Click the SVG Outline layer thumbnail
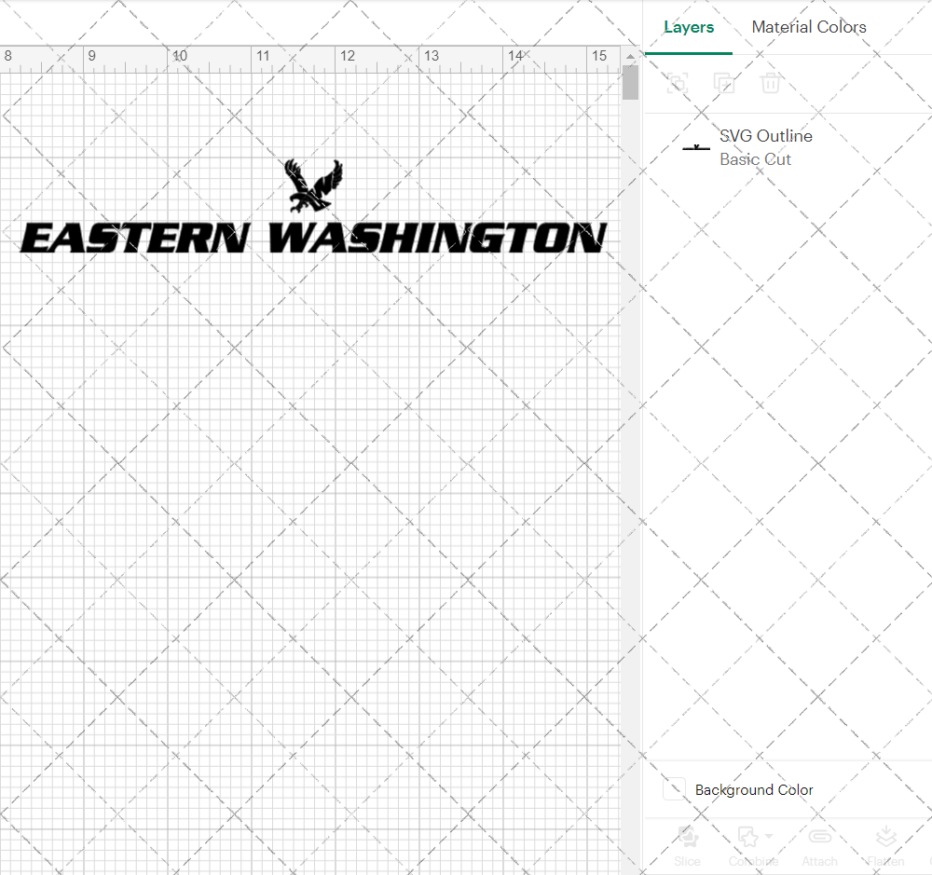The width and height of the screenshot is (932, 875). click(696, 147)
